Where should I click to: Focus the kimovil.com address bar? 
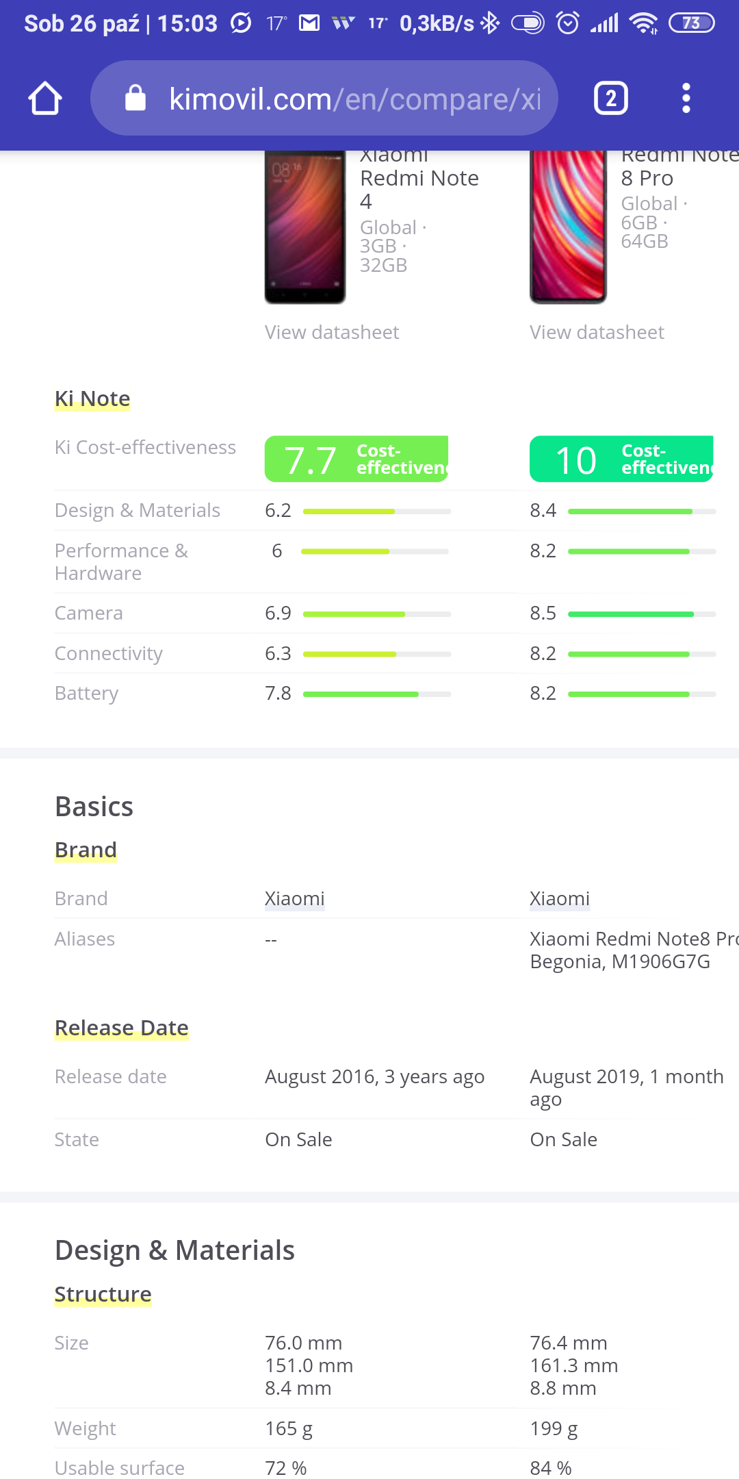(x=354, y=99)
